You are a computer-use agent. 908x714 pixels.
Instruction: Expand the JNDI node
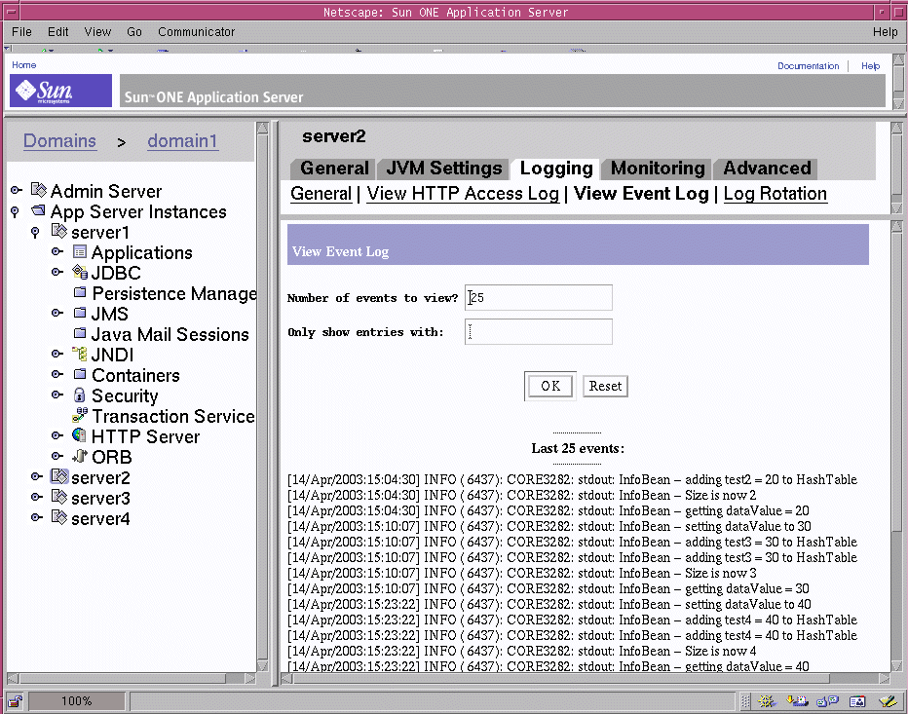57,354
